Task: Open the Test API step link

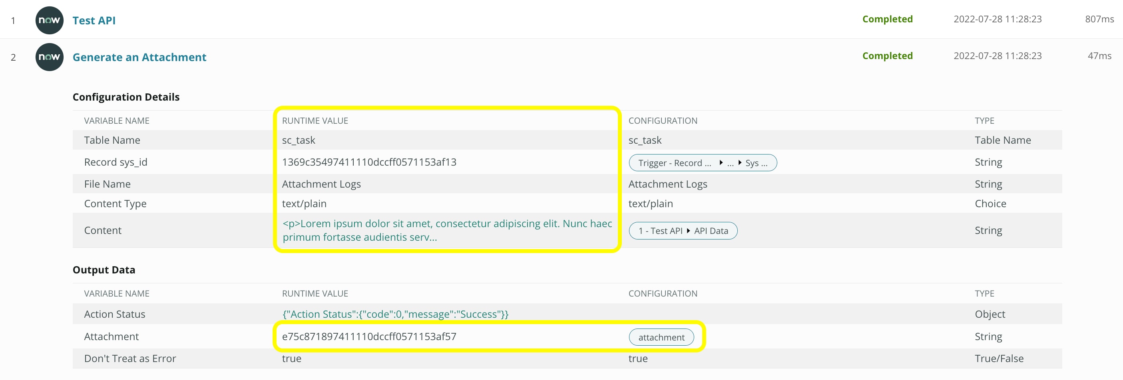Action: coord(94,20)
